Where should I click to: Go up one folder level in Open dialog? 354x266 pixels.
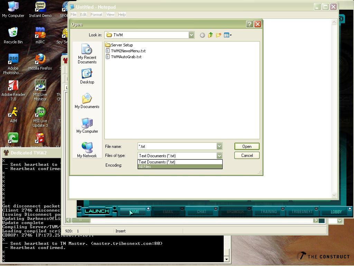click(211, 35)
